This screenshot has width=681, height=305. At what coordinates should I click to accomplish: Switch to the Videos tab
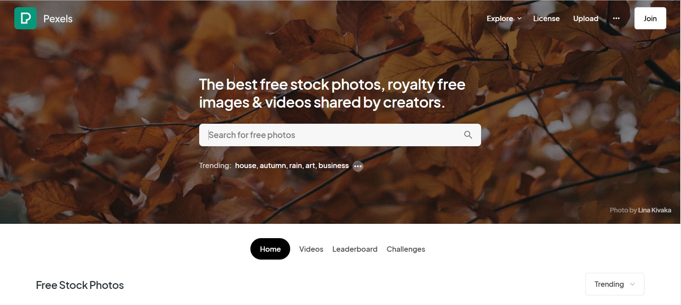click(311, 249)
